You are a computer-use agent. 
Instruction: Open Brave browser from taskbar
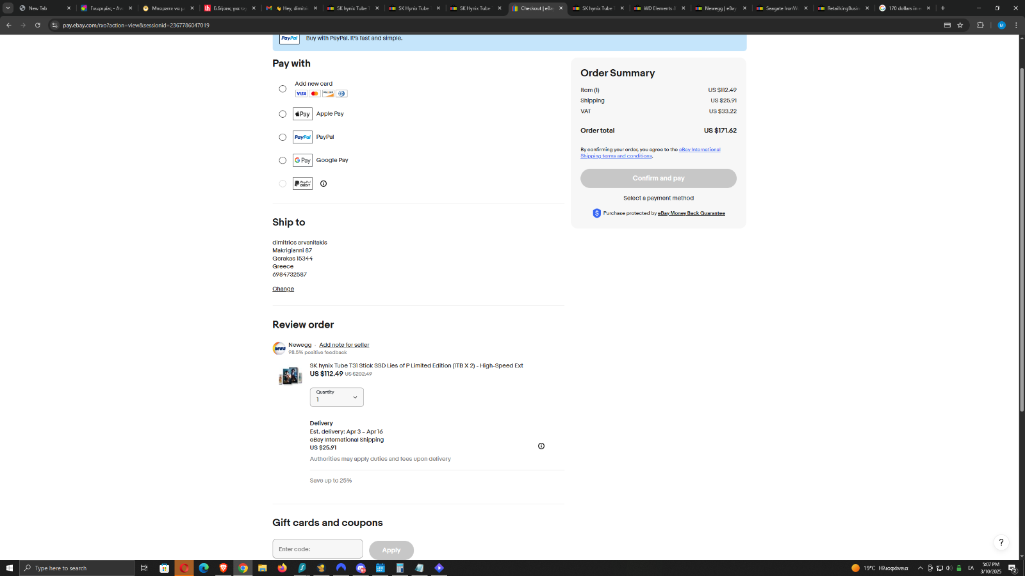point(224,568)
